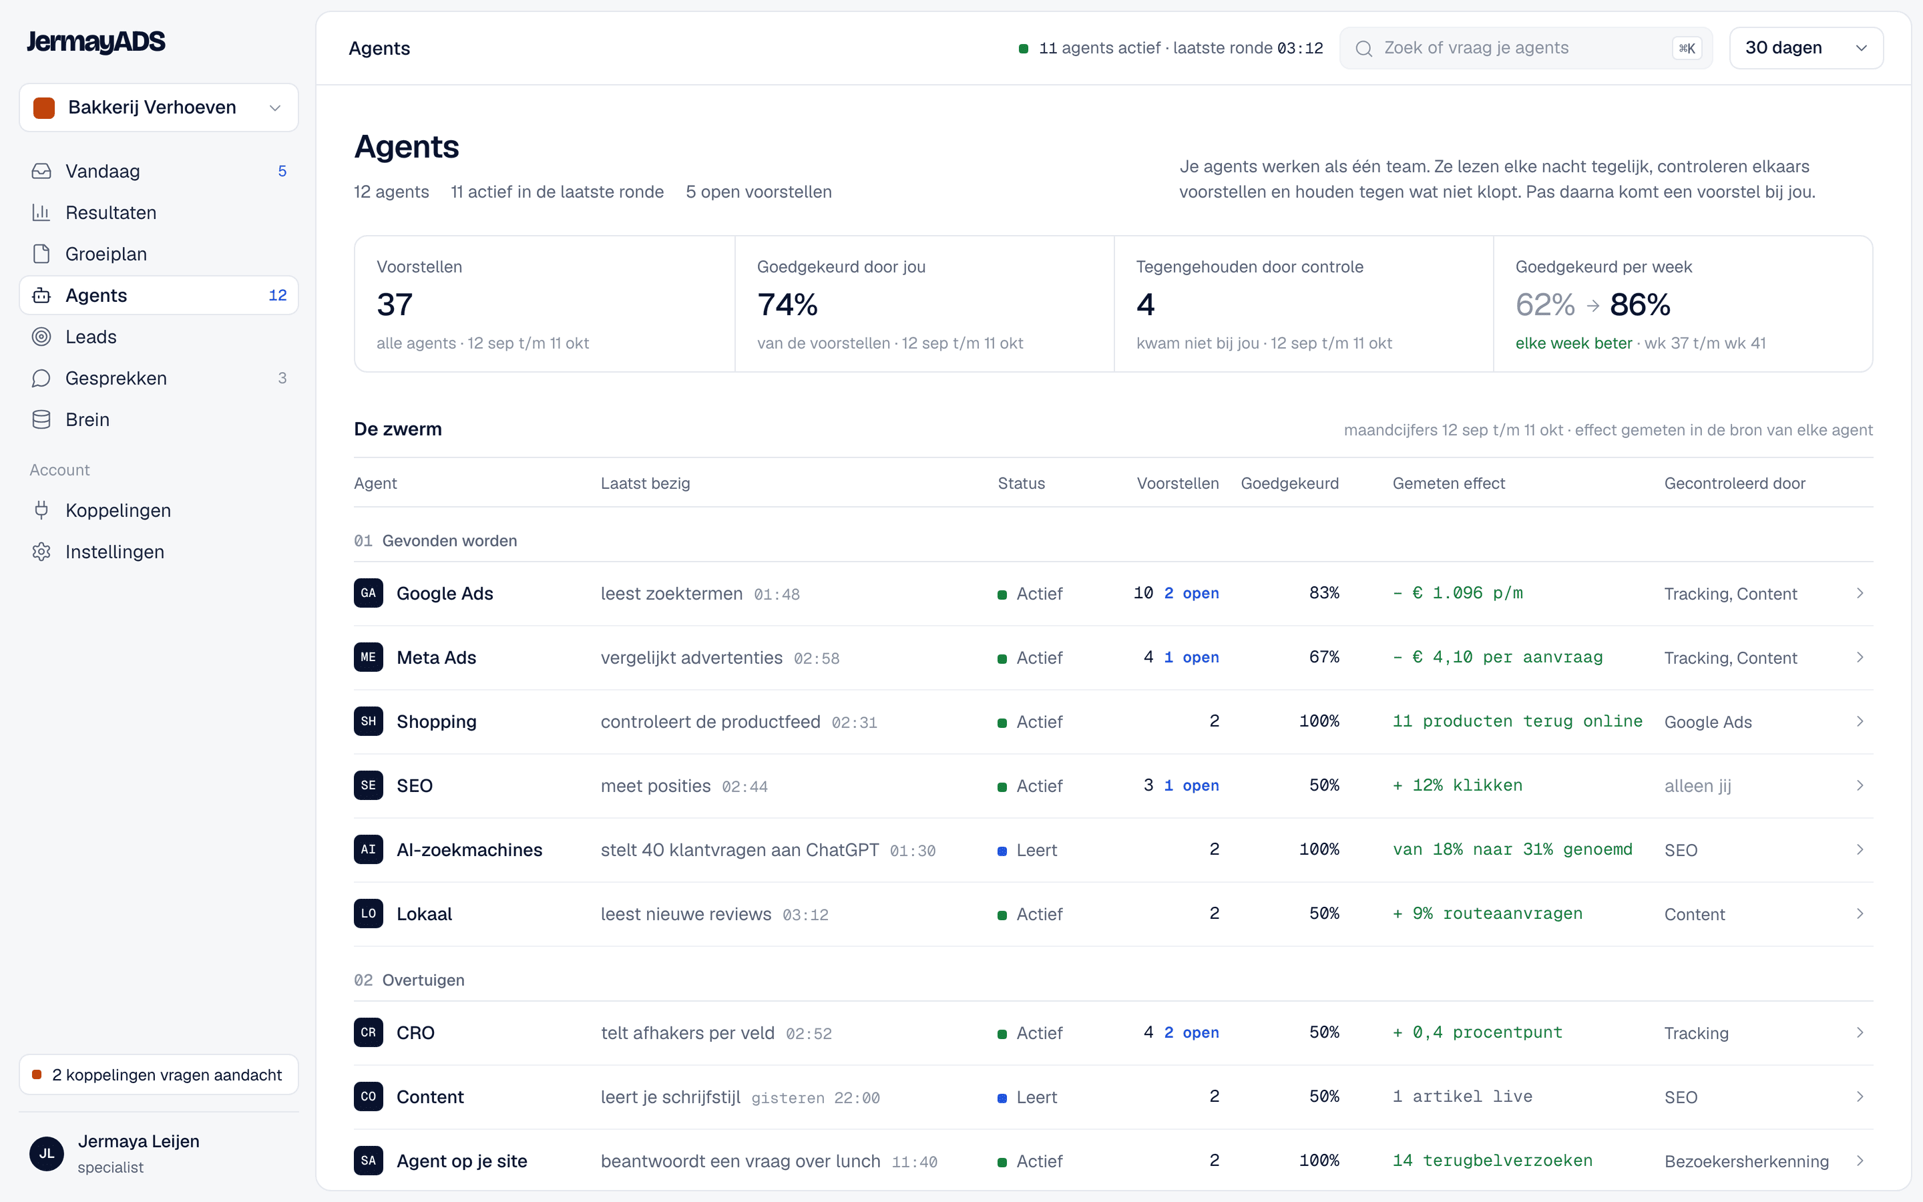Click the Gemeten effect column header
Screen dimensions: 1923x1202
(1449, 483)
